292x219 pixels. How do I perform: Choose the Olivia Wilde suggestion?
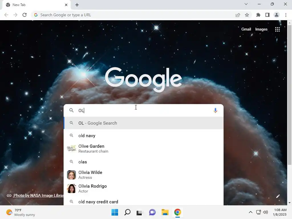click(x=144, y=175)
